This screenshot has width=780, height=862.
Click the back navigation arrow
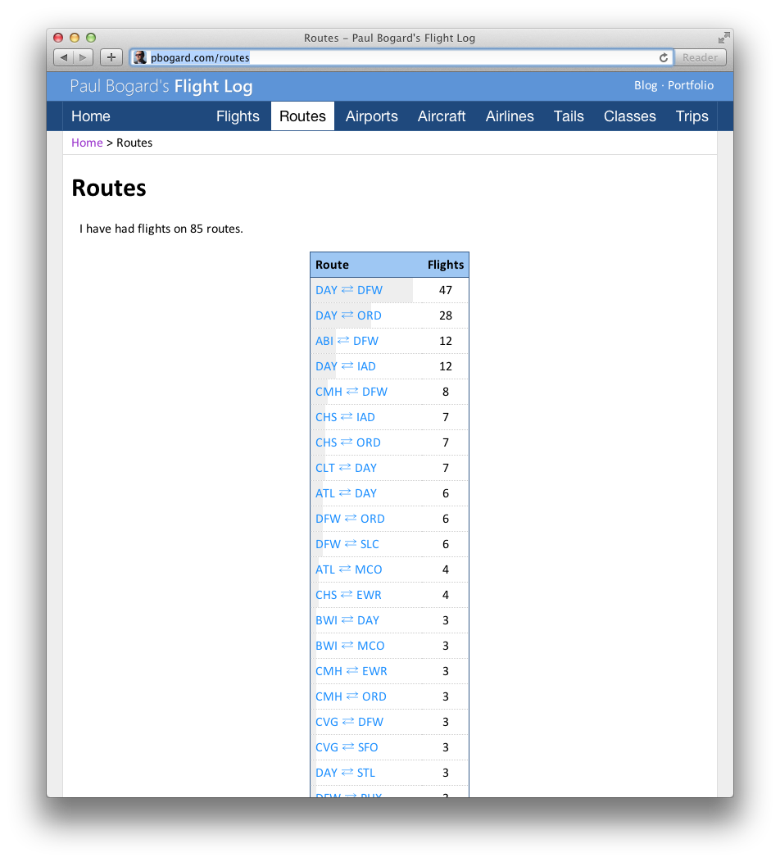click(x=63, y=57)
